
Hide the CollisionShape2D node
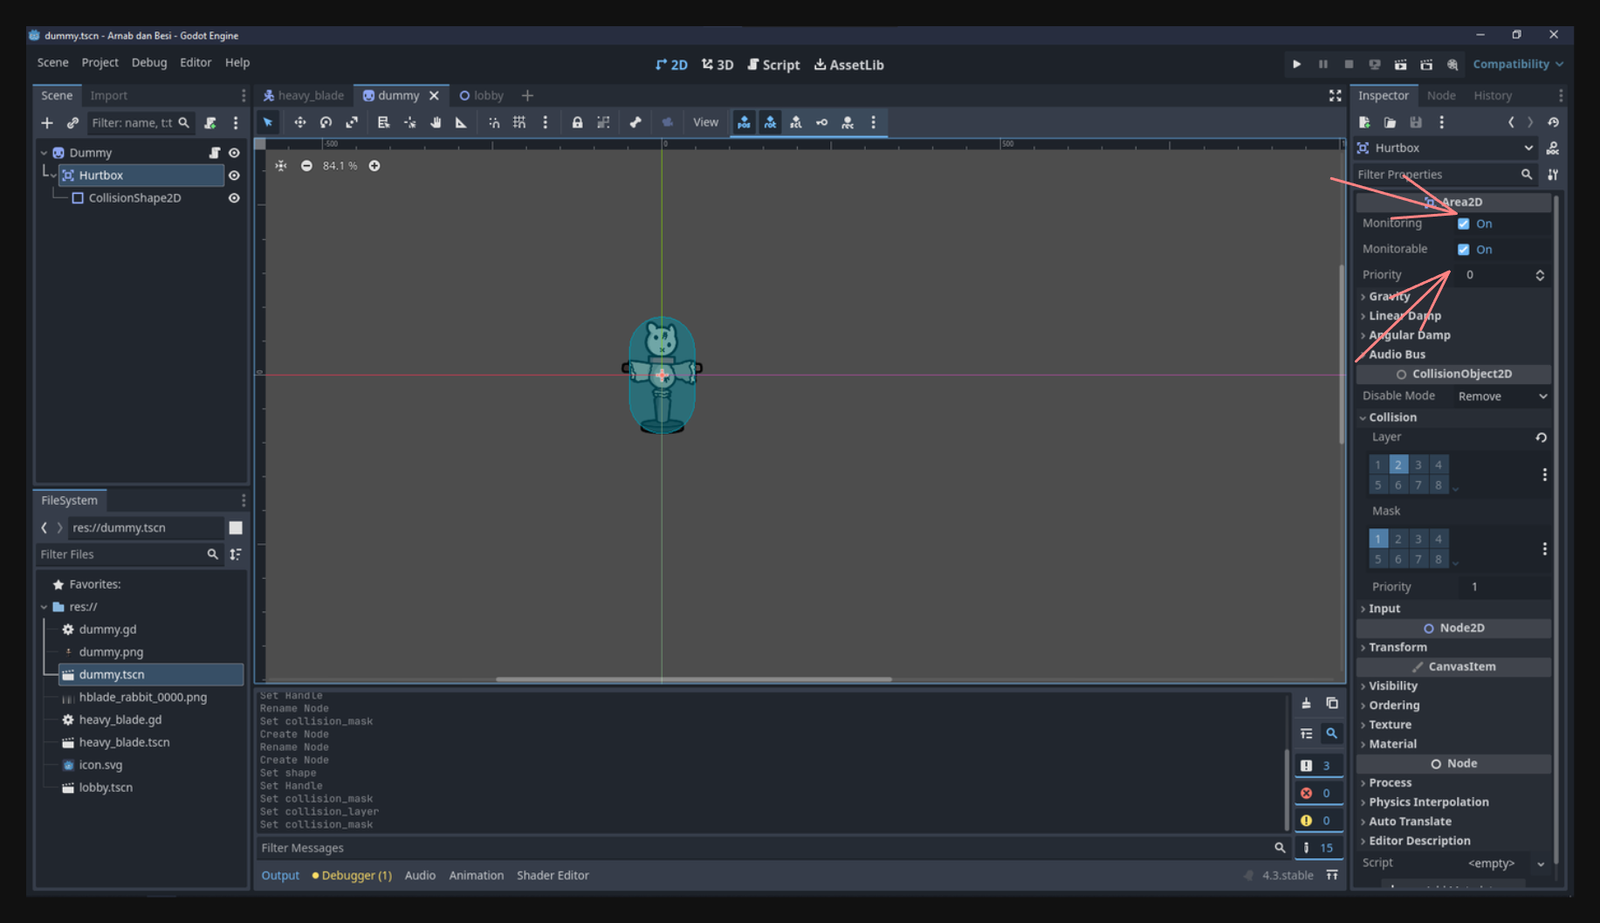(234, 198)
